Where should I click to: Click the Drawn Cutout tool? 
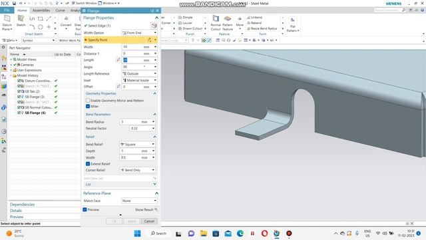pos(190,28)
